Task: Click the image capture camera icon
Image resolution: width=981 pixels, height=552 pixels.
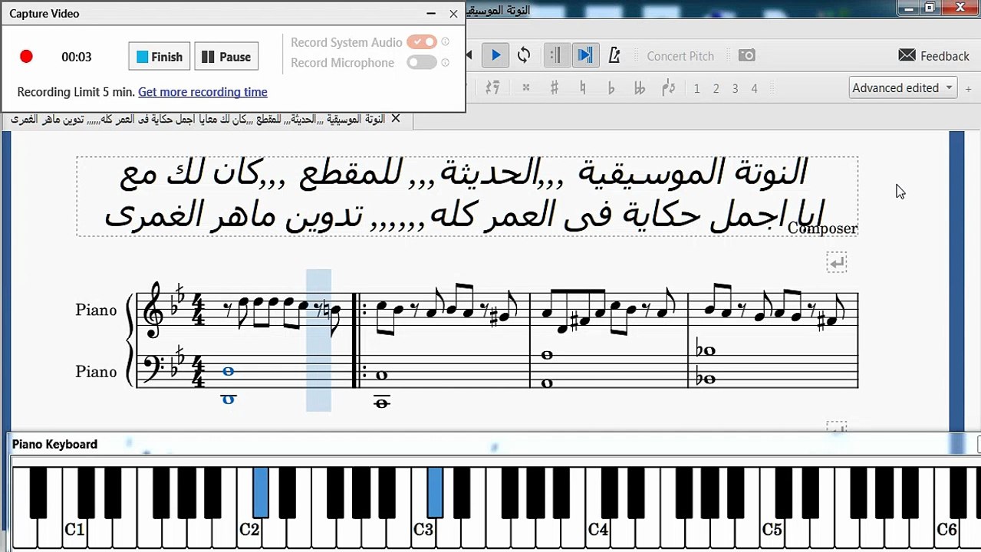Action: point(746,55)
